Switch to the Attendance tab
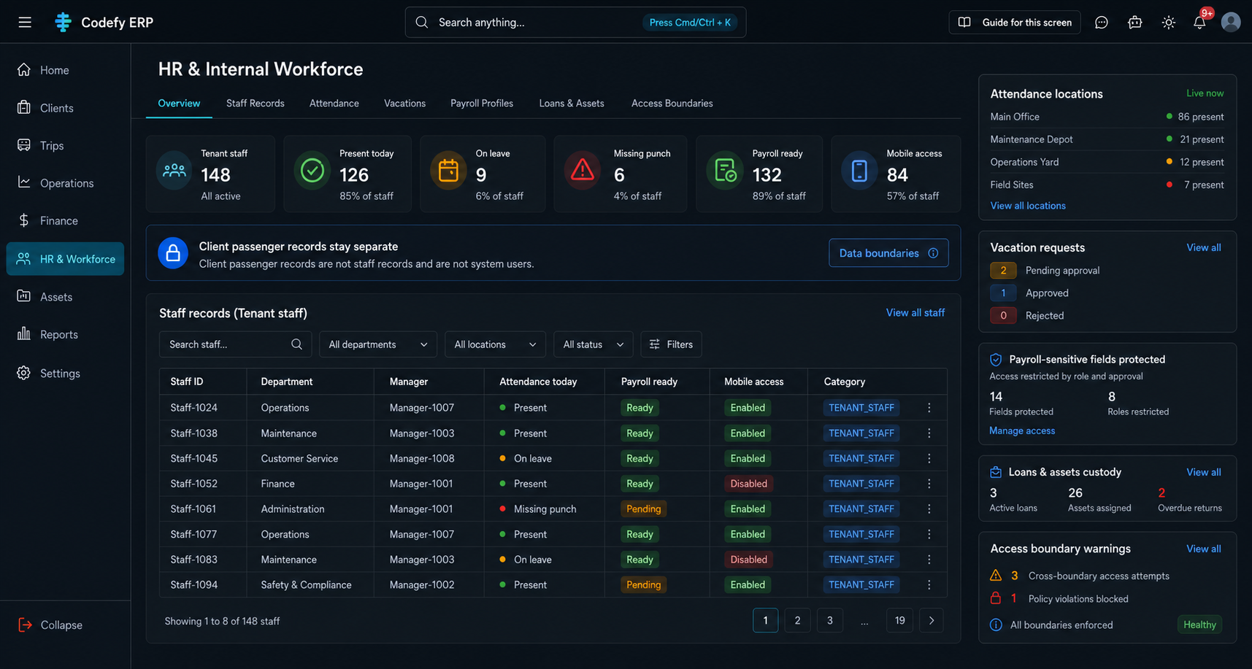Screen dimensions: 1252x669 point(334,104)
